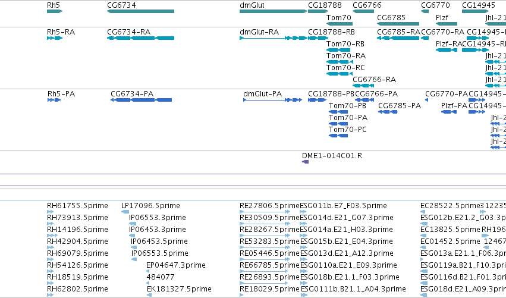Select the CG6785 gene label

tap(391, 18)
